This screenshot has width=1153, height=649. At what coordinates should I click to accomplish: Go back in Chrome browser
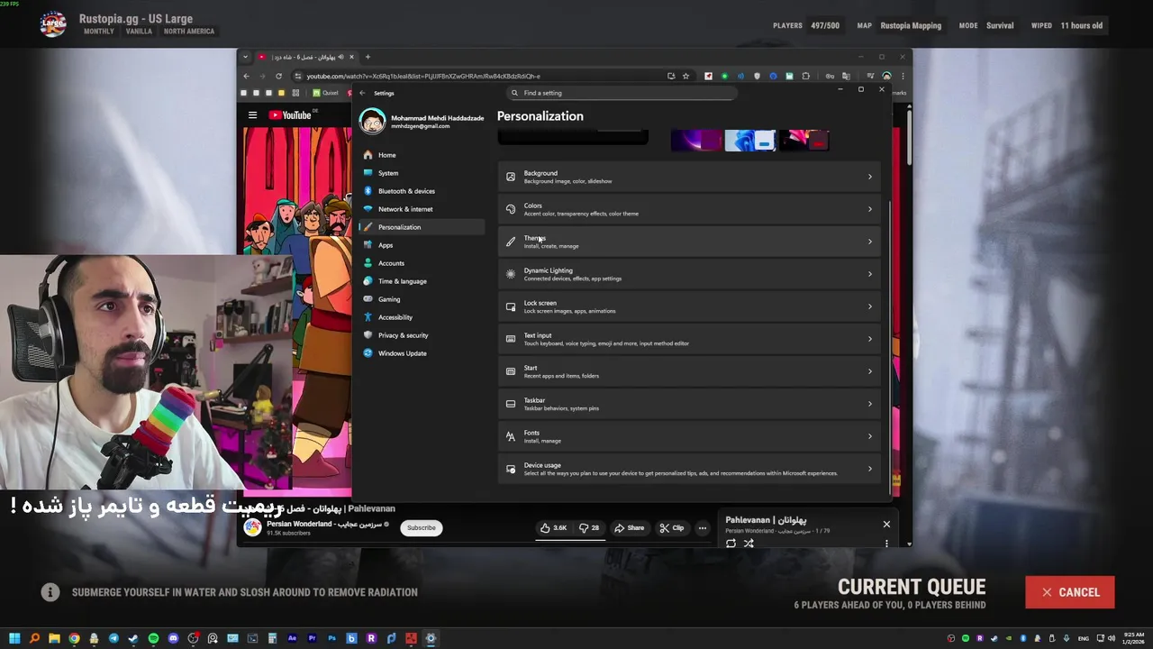[246, 77]
